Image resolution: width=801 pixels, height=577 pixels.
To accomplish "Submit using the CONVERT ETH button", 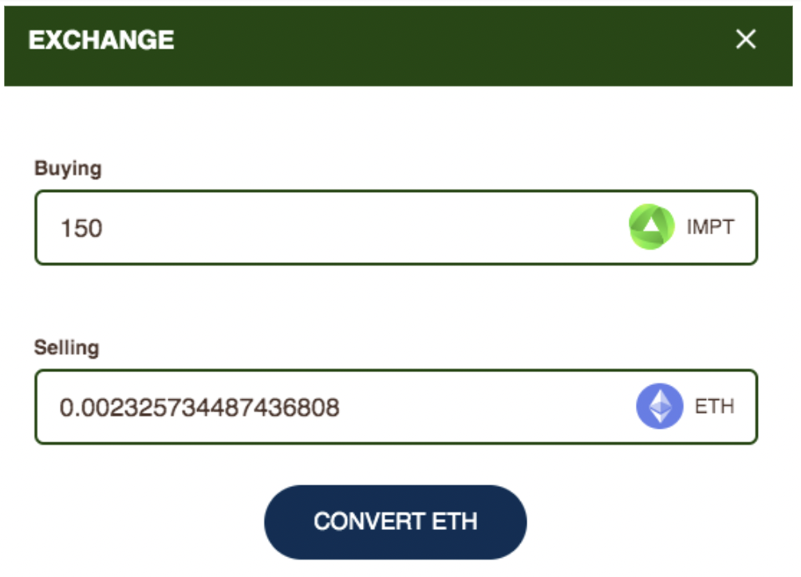I will 396,521.
